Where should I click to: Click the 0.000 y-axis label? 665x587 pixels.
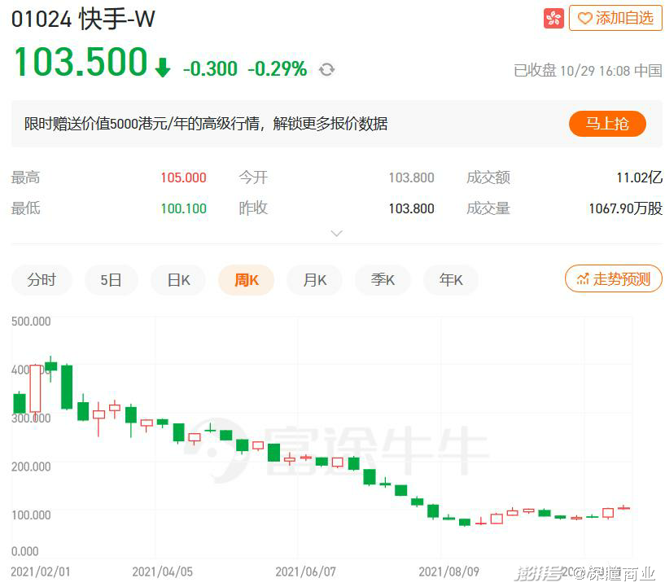[25, 551]
